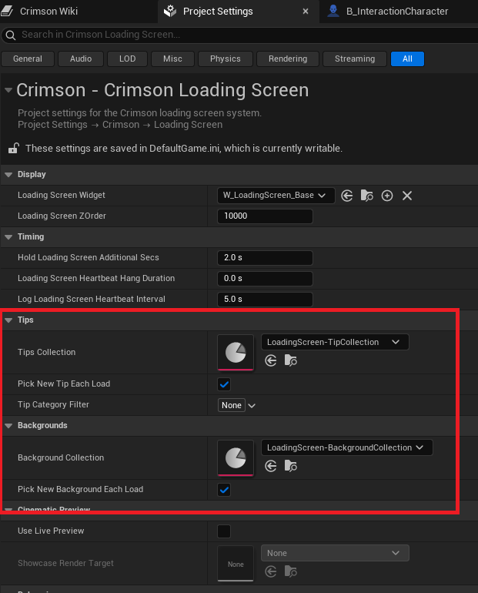Click Hold Loading Screen Additional Secs field
Image resolution: width=478 pixels, height=593 pixels.
point(265,258)
